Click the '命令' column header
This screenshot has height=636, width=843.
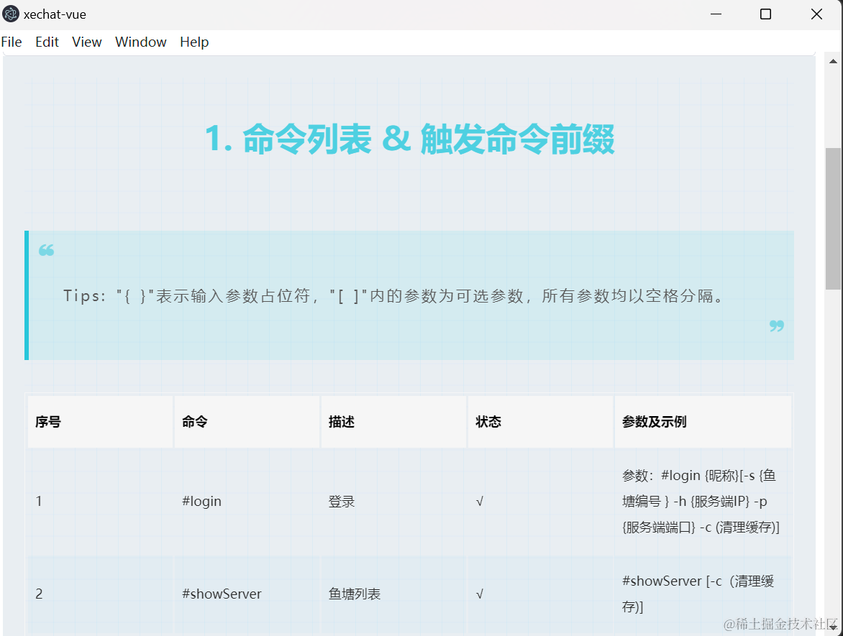pos(247,422)
